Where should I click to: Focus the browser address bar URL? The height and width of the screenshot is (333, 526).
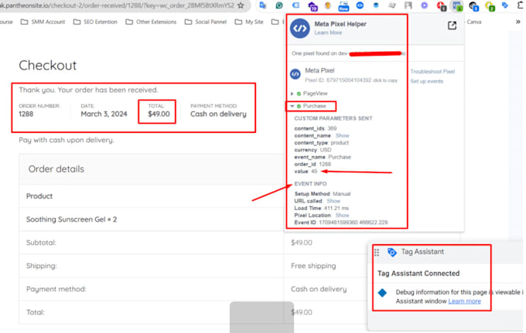pyautogui.click(x=118, y=5)
